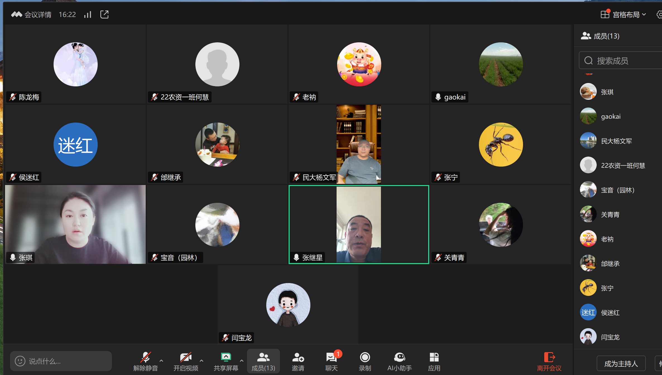Click the pop-out share icon beside timer
The height and width of the screenshot is (375, 662).
[104, 14]
